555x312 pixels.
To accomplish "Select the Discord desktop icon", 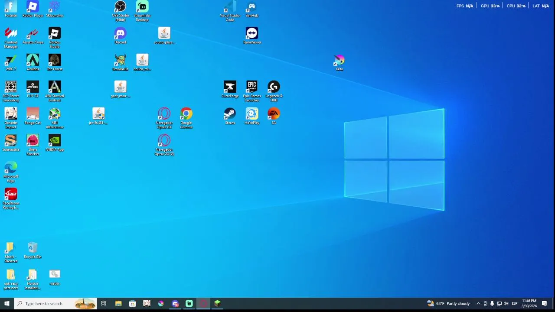I will (x=120, y=36).
